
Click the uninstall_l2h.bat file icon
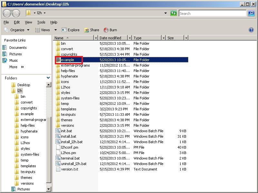point(58,164)
